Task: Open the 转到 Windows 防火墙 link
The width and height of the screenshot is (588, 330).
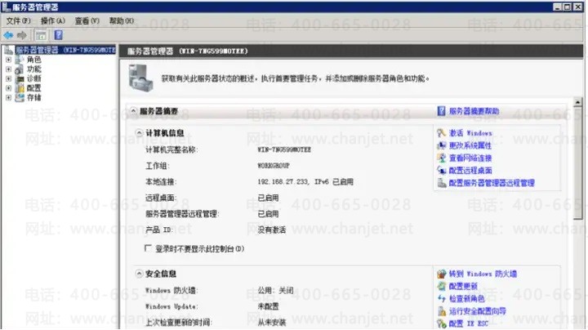Action: point(483,274)
